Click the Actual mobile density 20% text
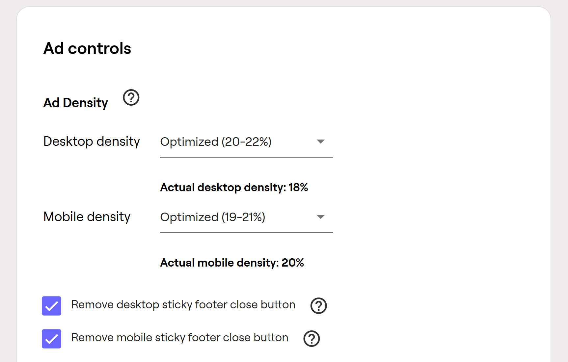568x362 pixels. [x=232, y=263]
